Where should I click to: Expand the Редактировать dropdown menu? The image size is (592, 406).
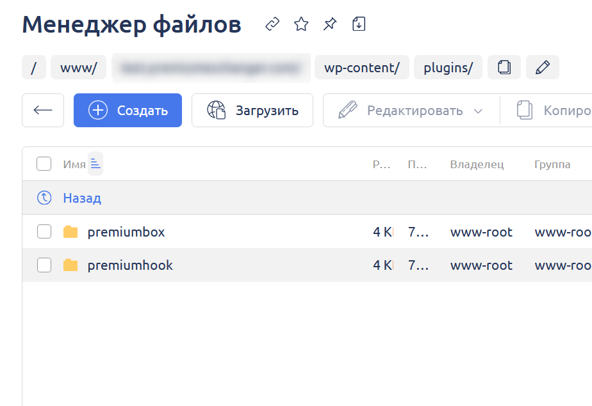click(x=477, y=111)
